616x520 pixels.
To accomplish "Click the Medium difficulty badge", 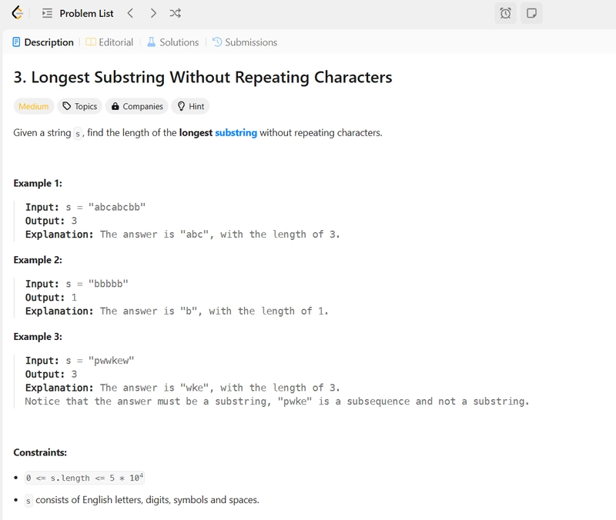I will click(x=33, y=106).
